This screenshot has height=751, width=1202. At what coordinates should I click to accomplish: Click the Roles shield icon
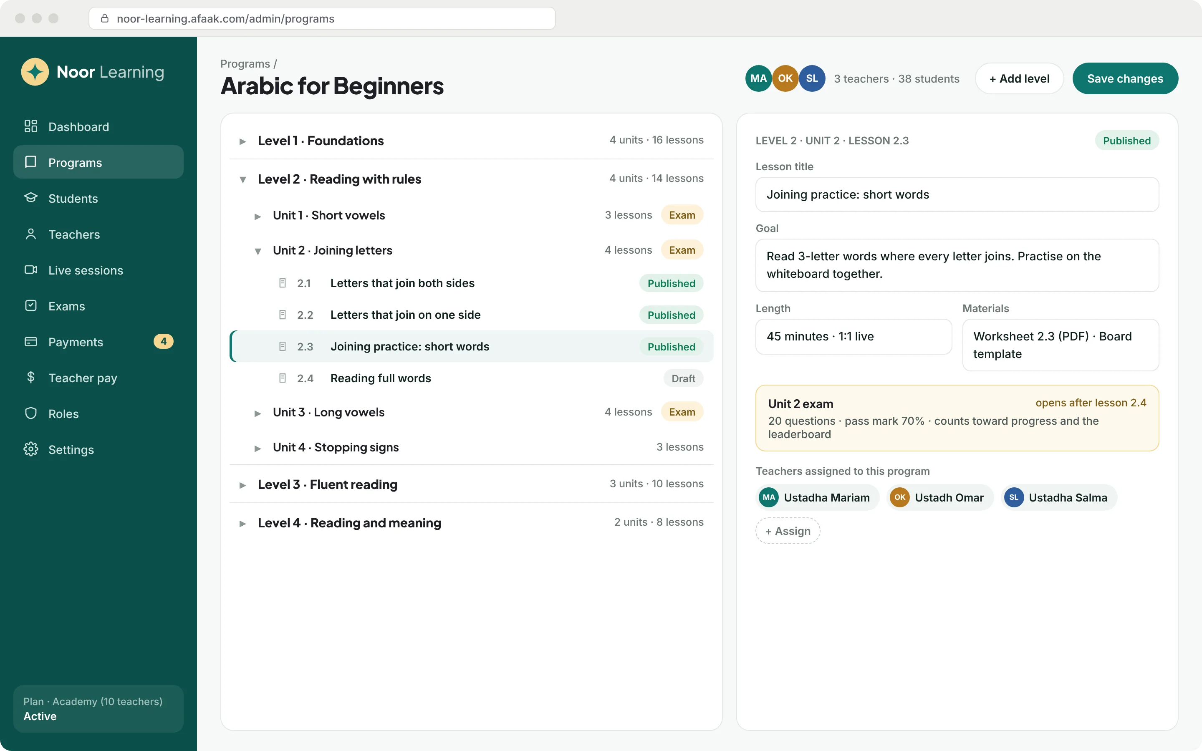coord(31,413)
